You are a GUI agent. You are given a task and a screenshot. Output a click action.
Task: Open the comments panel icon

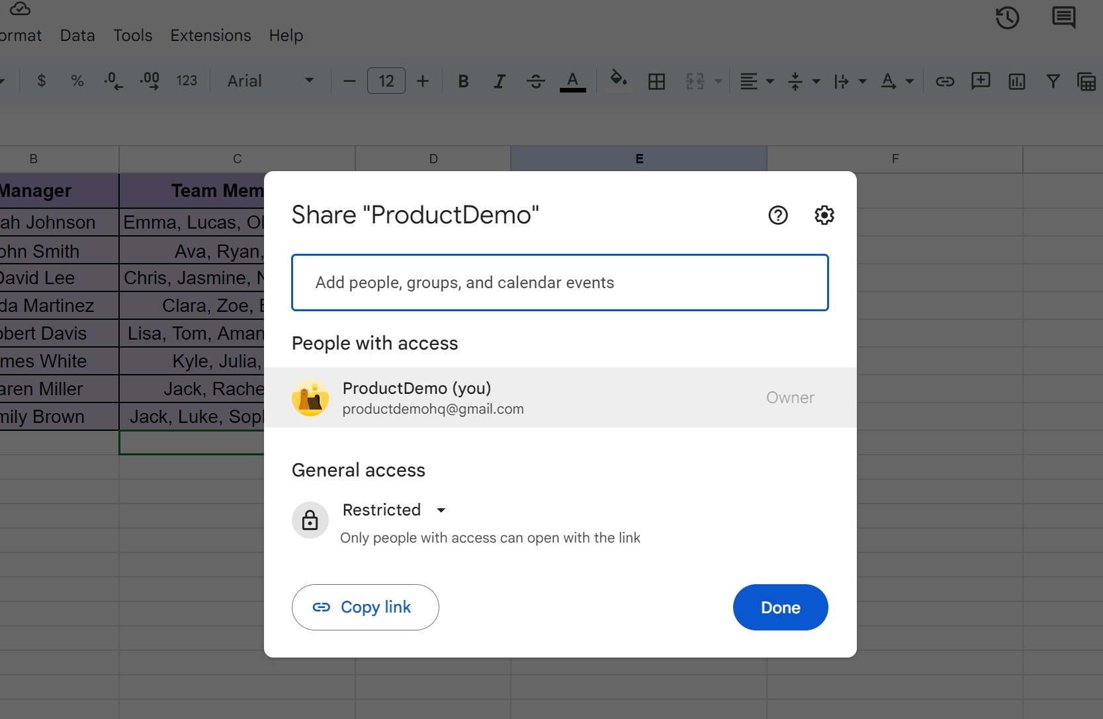[1064, 18]
